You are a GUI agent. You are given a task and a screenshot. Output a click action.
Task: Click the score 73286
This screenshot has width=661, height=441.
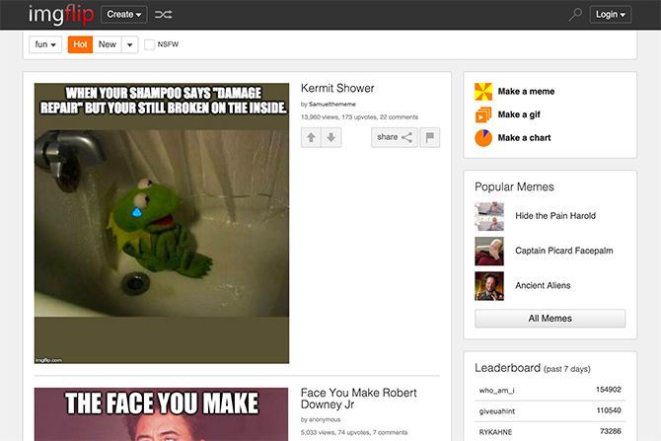(611, 431)
